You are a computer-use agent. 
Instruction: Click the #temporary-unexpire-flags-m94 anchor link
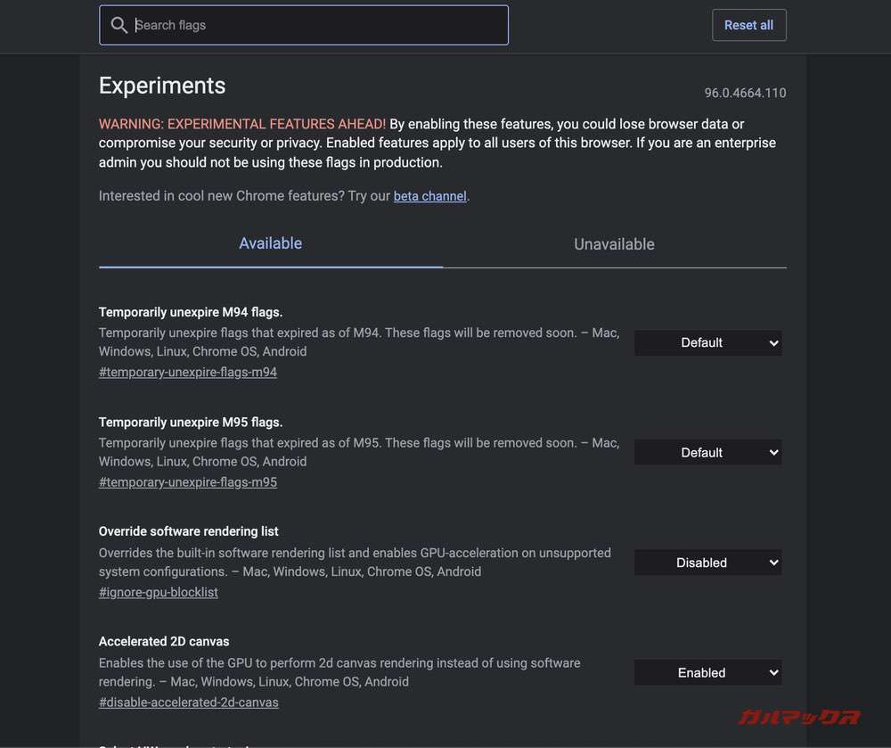188,372
